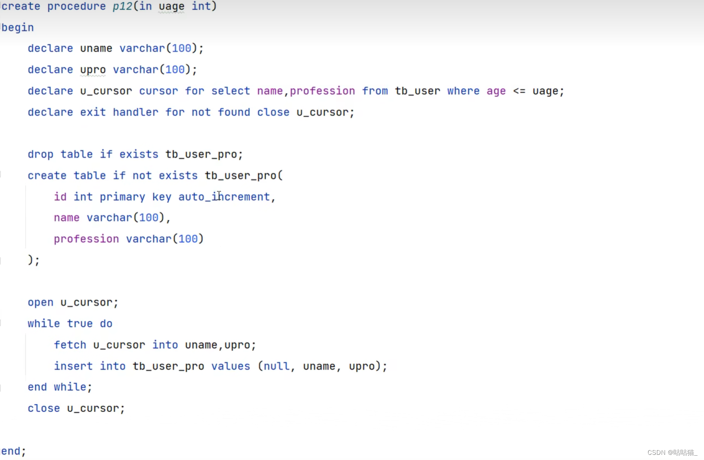Click the table name 'tb_user' after from
This screenshot has height=460, width=704.
click(x=418, y=91)
